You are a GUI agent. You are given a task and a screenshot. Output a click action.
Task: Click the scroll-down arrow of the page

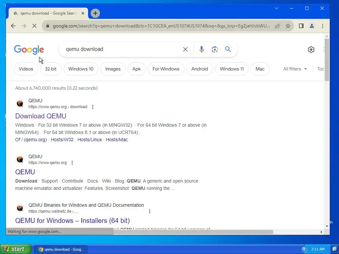[x=327, y=226]
